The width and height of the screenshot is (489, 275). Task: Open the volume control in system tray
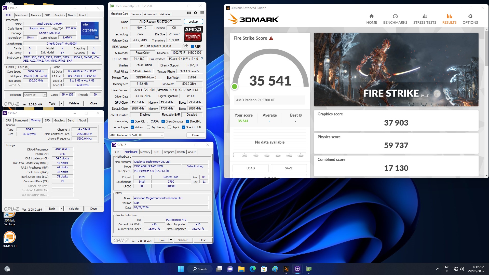(x=462, y=269)
